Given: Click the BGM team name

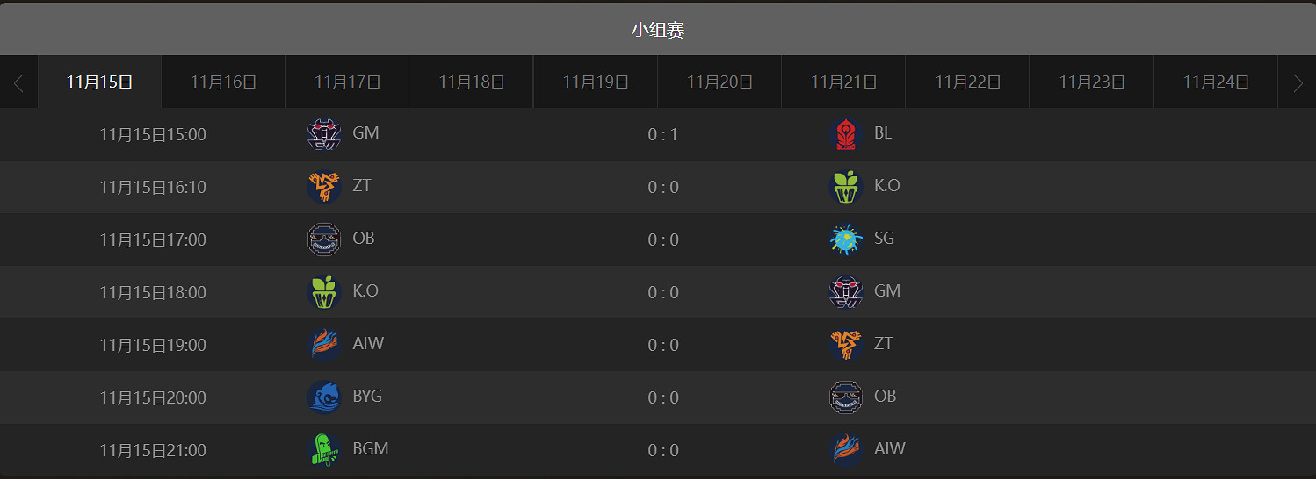Looking at the screenshot, I should (371, 449).
